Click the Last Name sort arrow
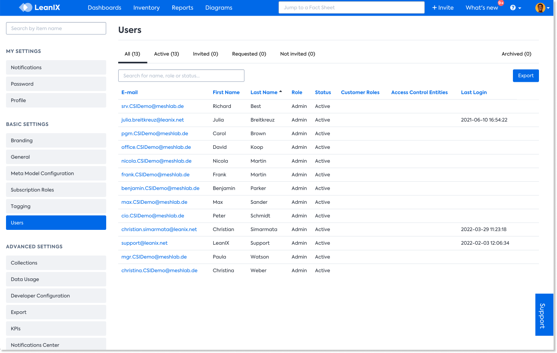The width and height of the screenshot is (557, 353). 281,92
